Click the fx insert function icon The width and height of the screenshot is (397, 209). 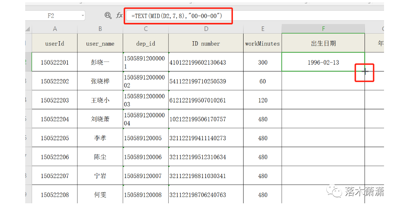[x=119, y=15]
